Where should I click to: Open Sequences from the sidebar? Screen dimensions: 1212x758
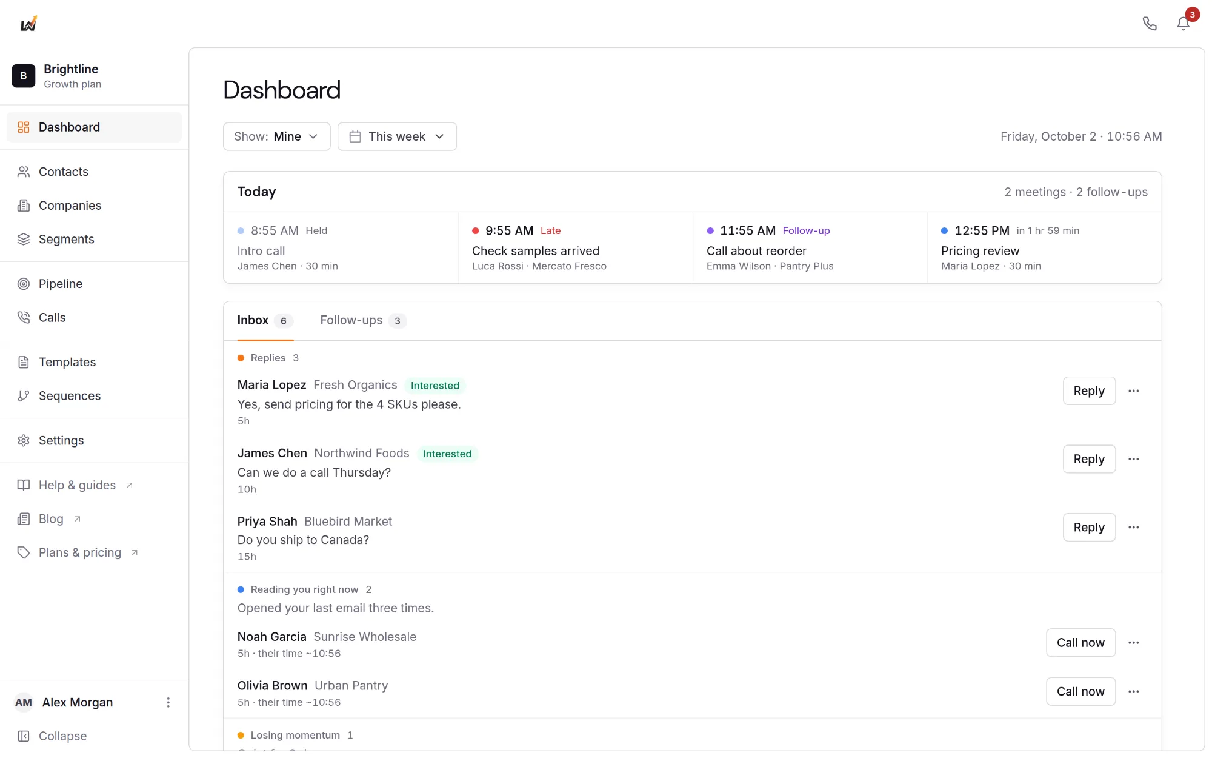(94, 396)
